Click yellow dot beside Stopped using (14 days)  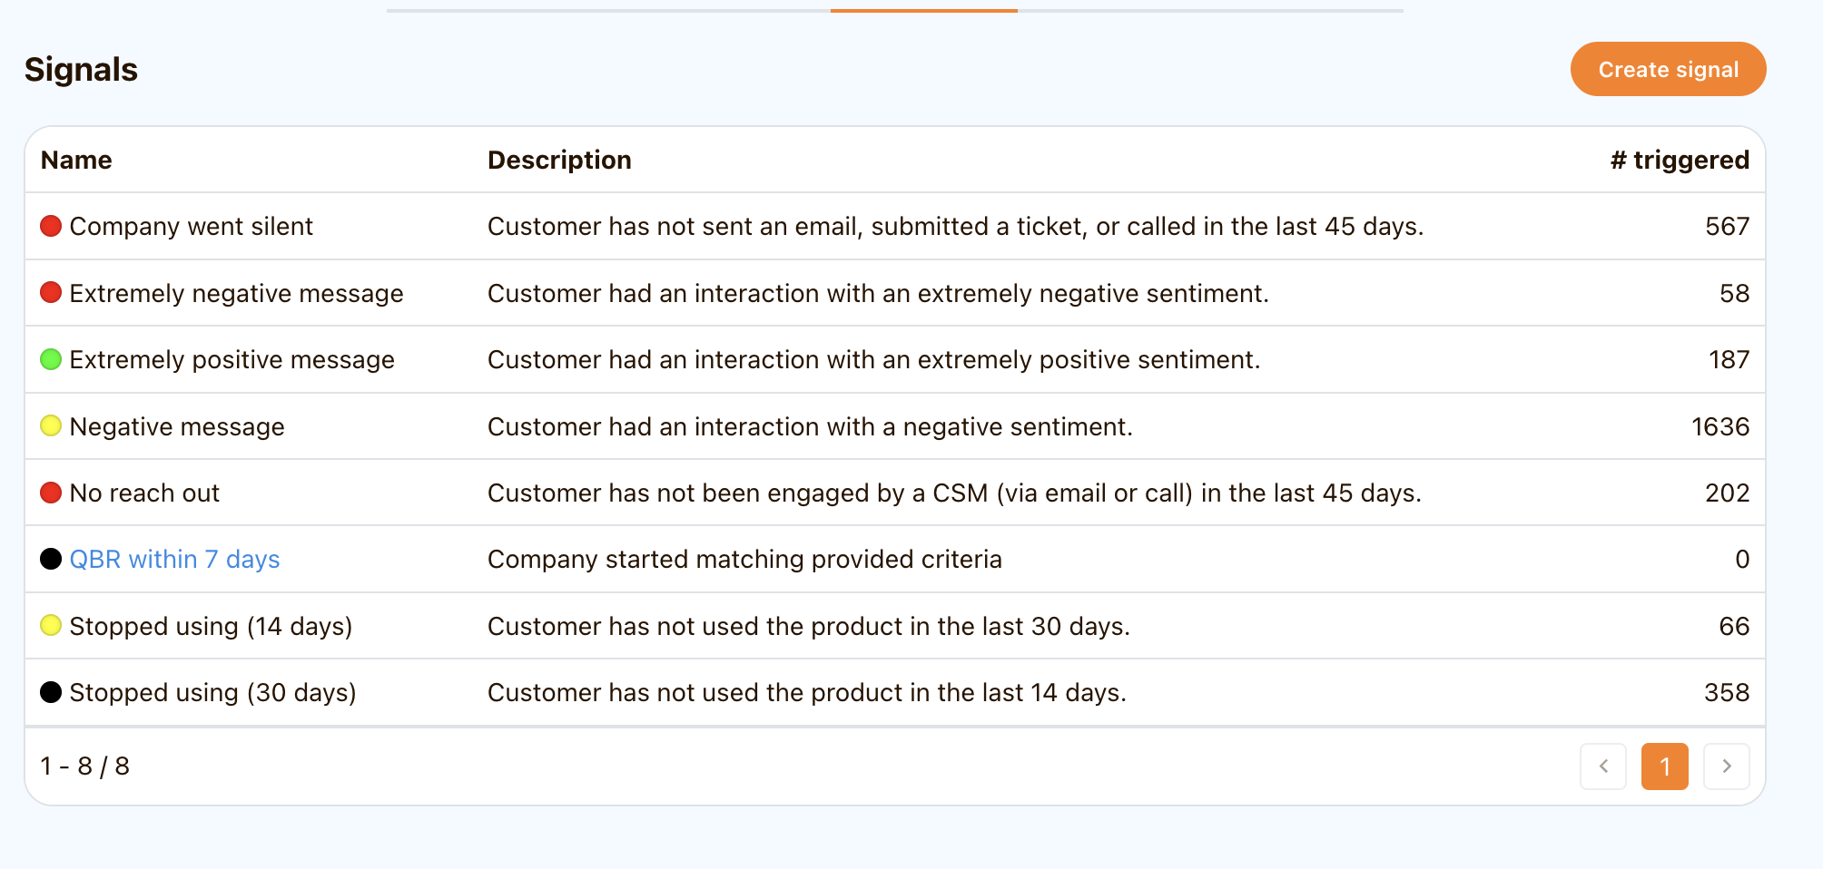(x=51, y=625)
